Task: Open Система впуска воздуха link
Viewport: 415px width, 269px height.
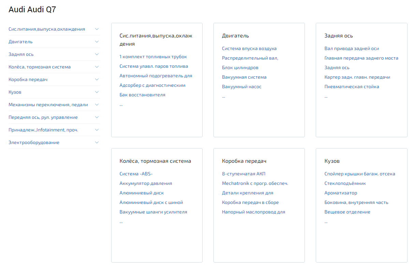Action: pos(249,49)
